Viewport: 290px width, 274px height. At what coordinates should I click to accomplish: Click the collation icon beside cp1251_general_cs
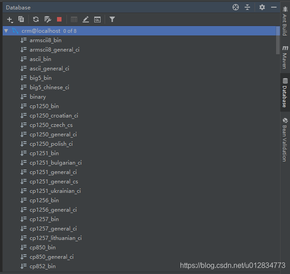pyautogui.click(x=23, y=182)
